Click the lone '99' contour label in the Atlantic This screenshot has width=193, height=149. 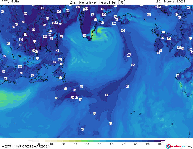(x=72, y=98)
